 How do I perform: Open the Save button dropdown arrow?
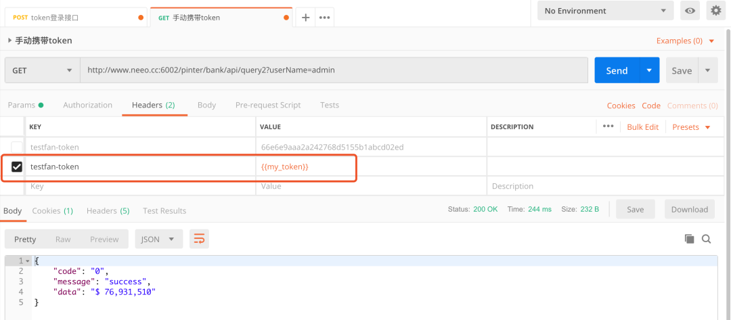point(708,70)
